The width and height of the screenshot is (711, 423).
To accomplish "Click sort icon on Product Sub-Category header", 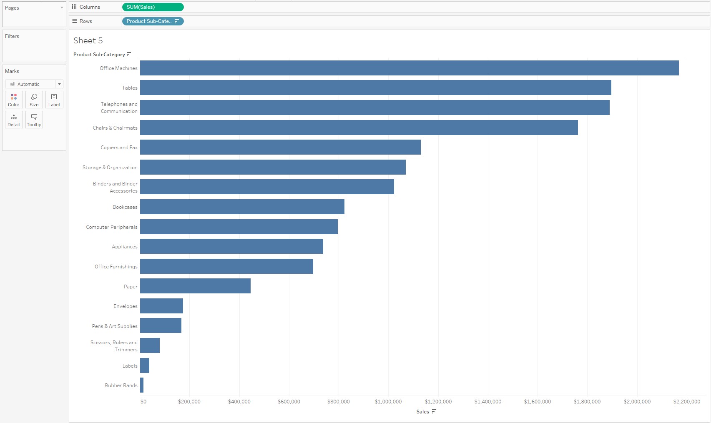I will click(129, 54).
